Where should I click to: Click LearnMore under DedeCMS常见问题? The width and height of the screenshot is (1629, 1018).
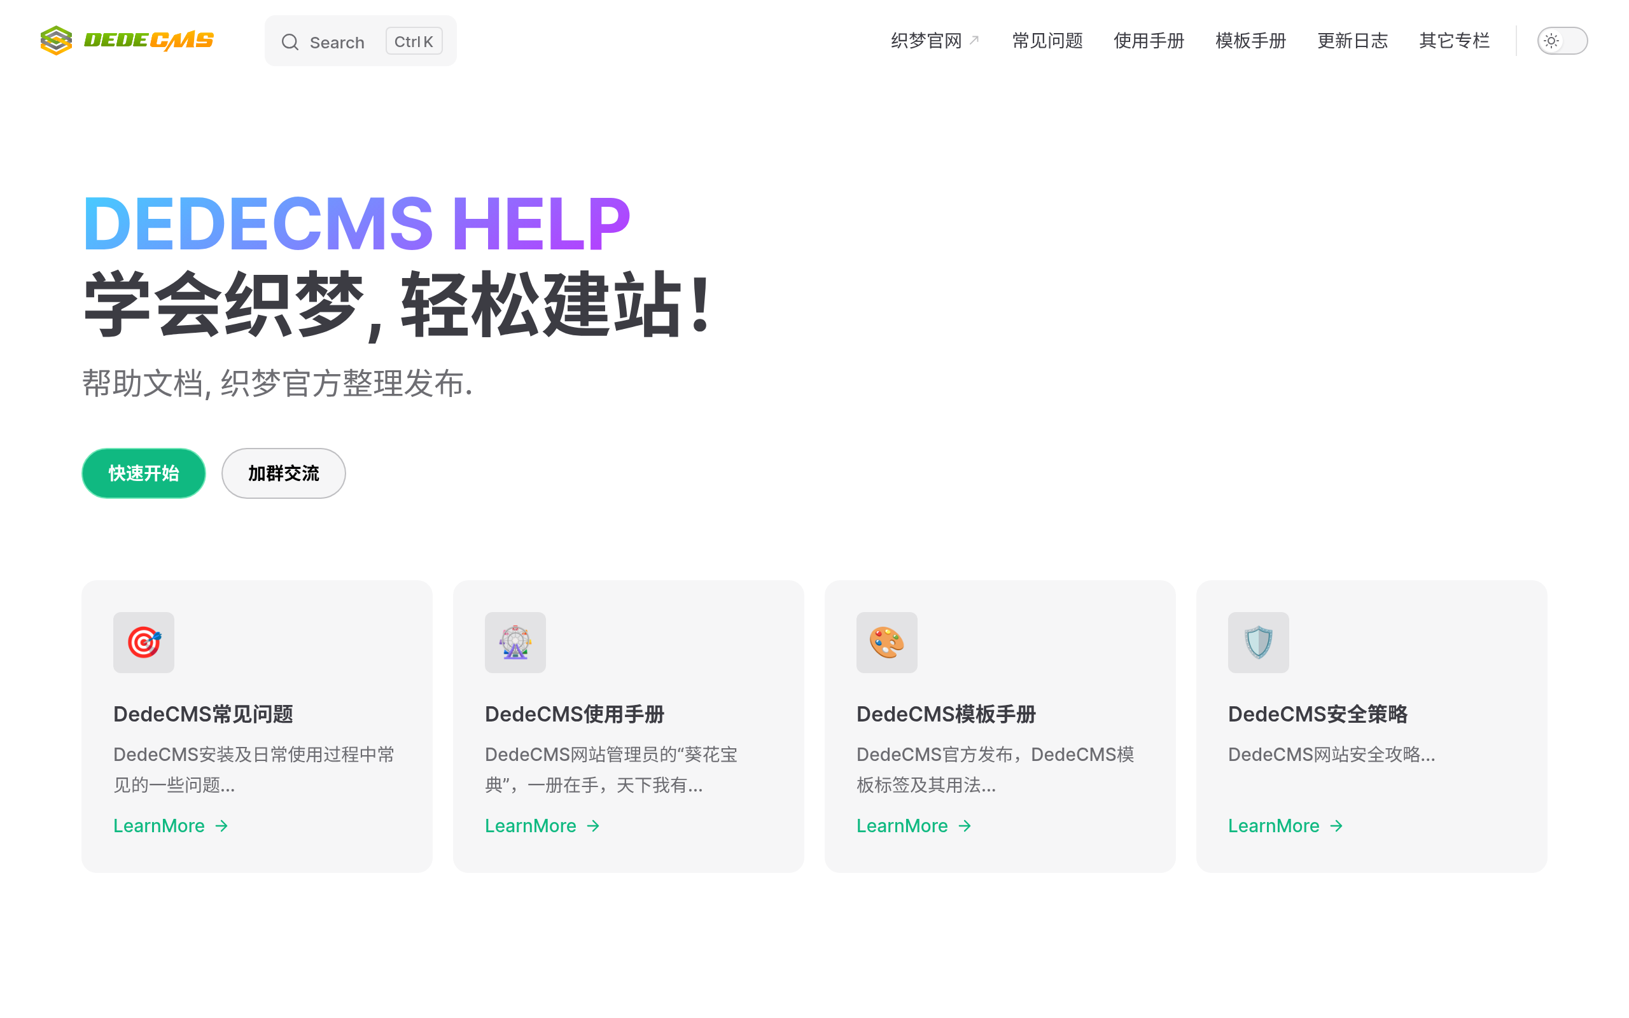point(172,825)
